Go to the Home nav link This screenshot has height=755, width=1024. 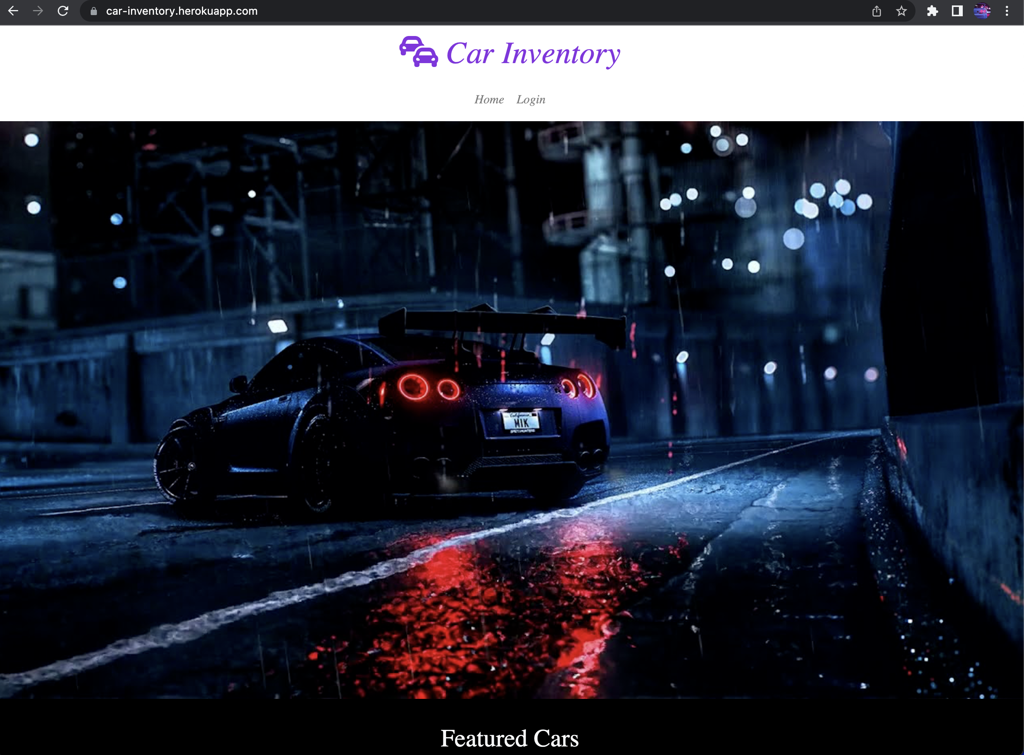tap(489, 100)
